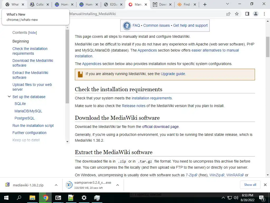
Task: Open the 7-Zip external link
Action: (191, 175)
